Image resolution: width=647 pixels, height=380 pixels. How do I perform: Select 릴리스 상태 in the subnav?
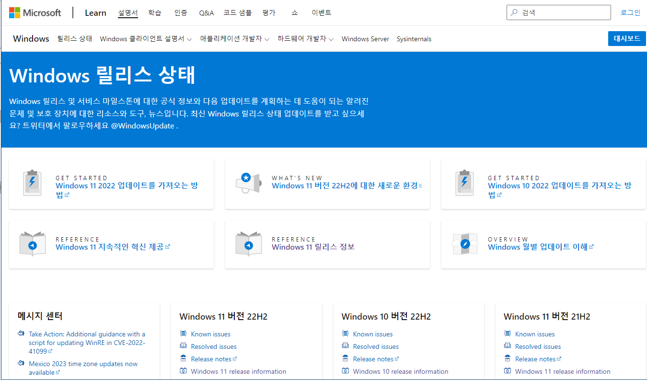coord(75,39)
